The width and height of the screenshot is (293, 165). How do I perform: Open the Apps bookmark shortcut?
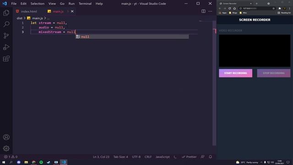(x=222, y=13)
